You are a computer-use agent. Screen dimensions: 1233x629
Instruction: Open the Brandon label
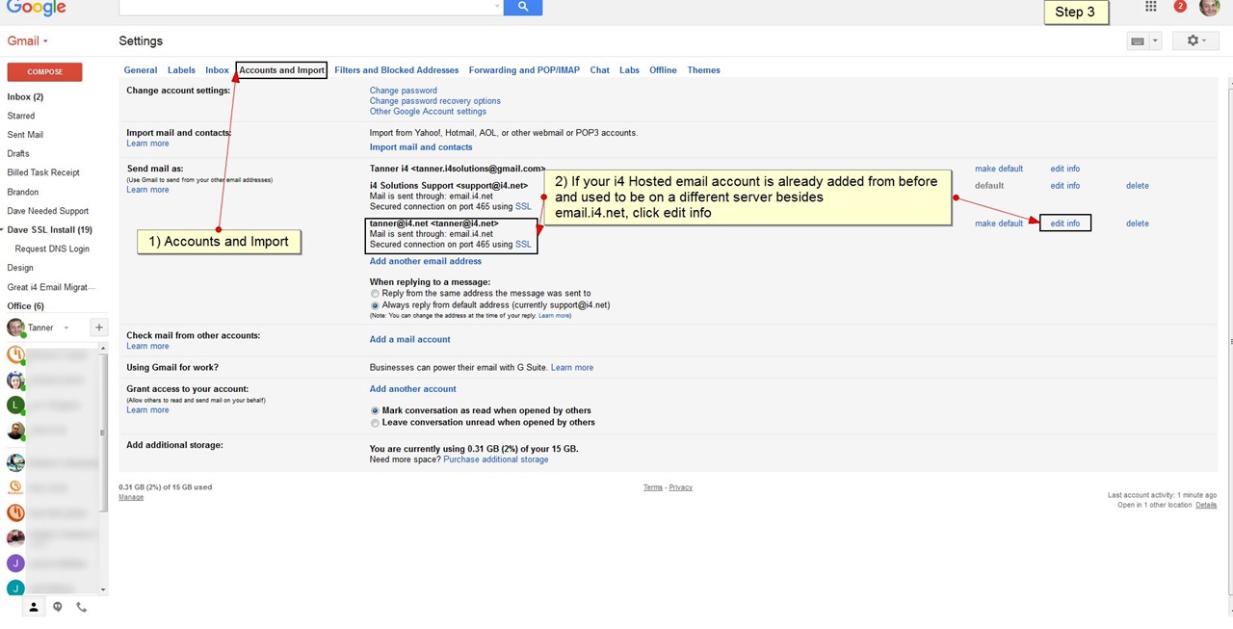tap(22, 192)
